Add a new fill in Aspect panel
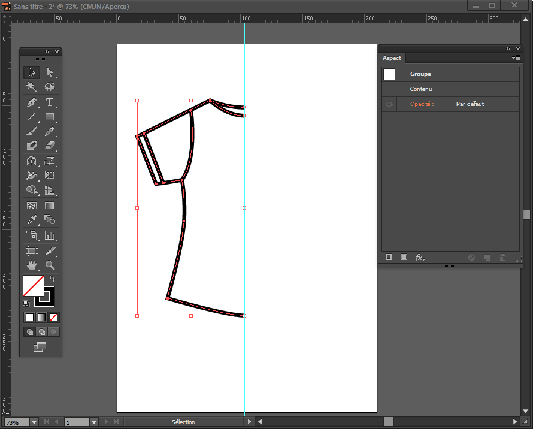Viewport: 533px width, 429px height. pos(404,257)
